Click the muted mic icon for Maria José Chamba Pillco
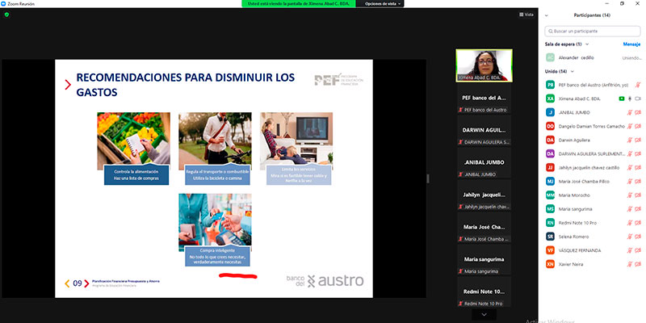The image size is (646, 323). (x=630, y=181)
